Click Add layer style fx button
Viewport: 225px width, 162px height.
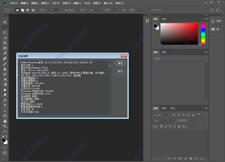tap(175, 158)
